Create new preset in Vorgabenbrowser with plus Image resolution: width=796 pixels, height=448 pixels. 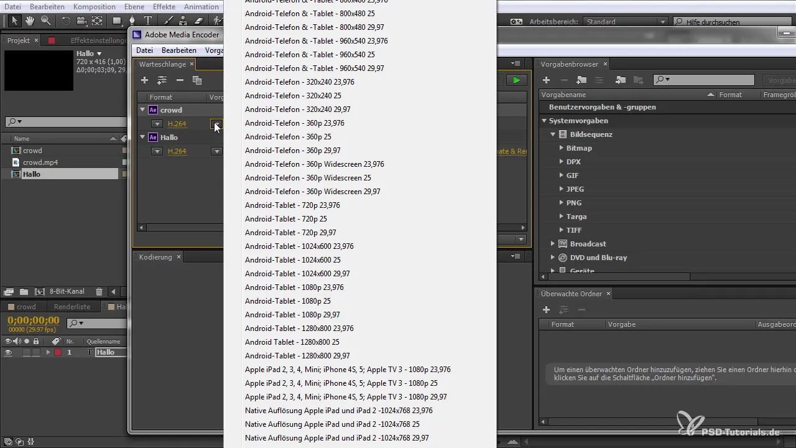[547, 80]
